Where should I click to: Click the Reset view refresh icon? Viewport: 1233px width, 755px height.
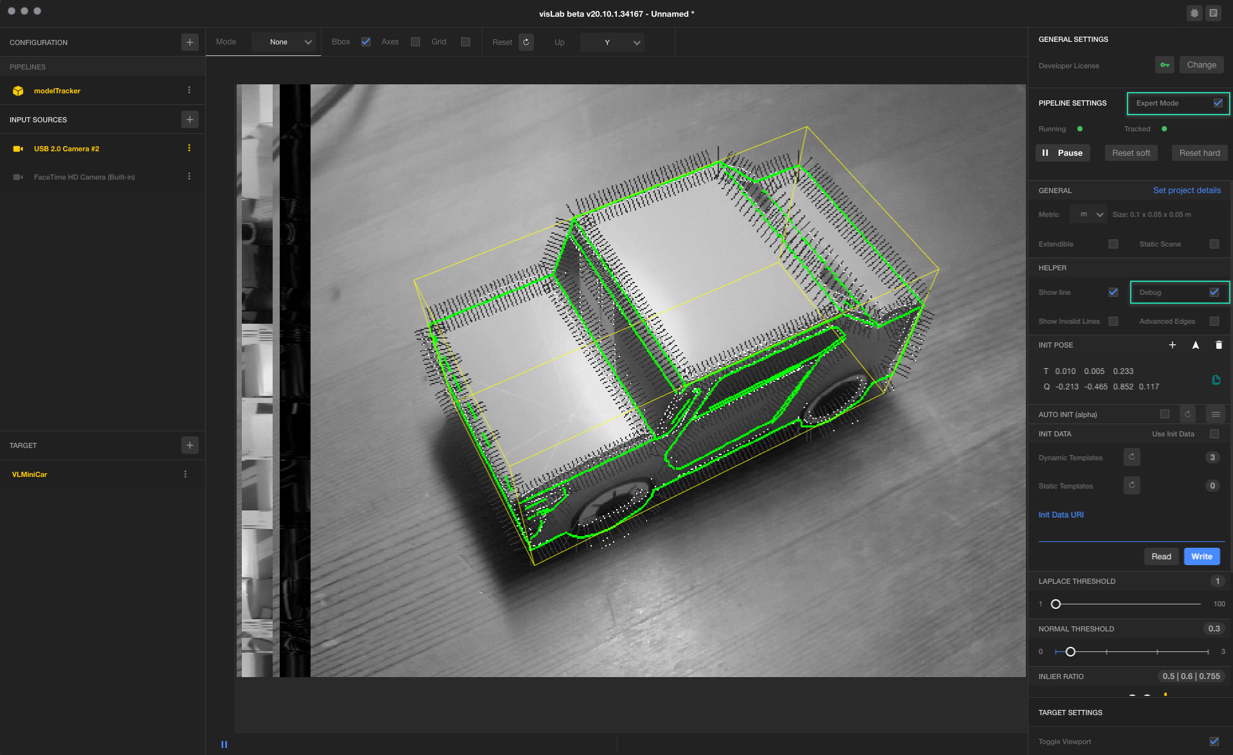pos(526,42)
